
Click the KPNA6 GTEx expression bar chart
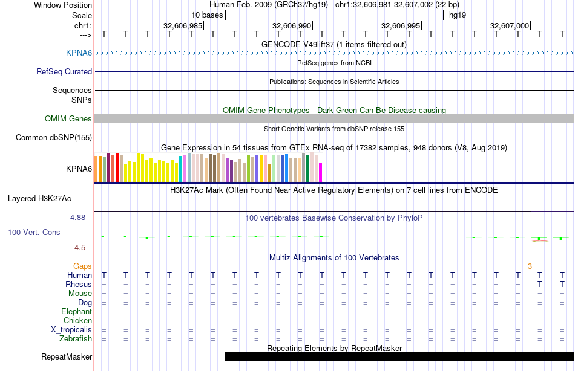coord(208,167)
